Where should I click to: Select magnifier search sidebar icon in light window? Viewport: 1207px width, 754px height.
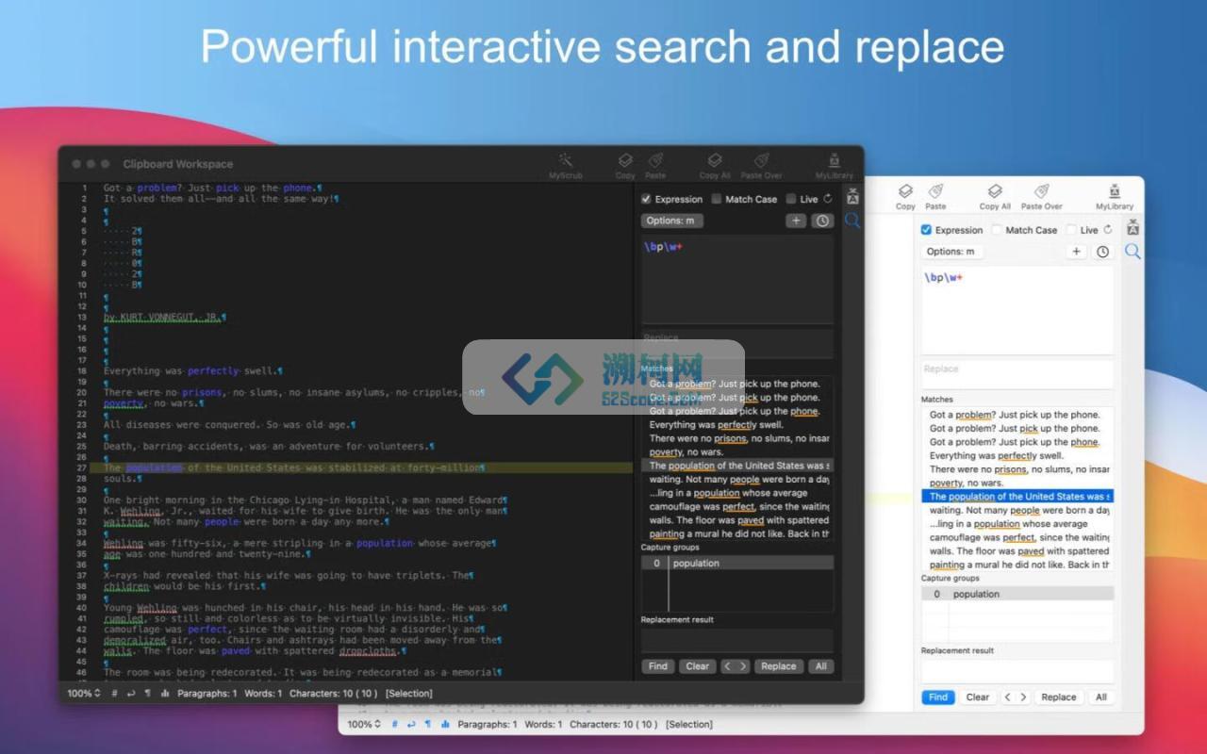pyautogui.click(x=1133, y=252)
